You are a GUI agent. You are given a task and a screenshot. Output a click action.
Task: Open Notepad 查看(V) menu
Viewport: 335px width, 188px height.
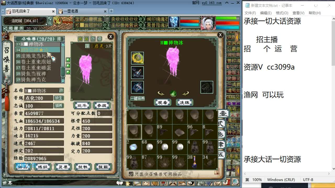tap(298, 13)
